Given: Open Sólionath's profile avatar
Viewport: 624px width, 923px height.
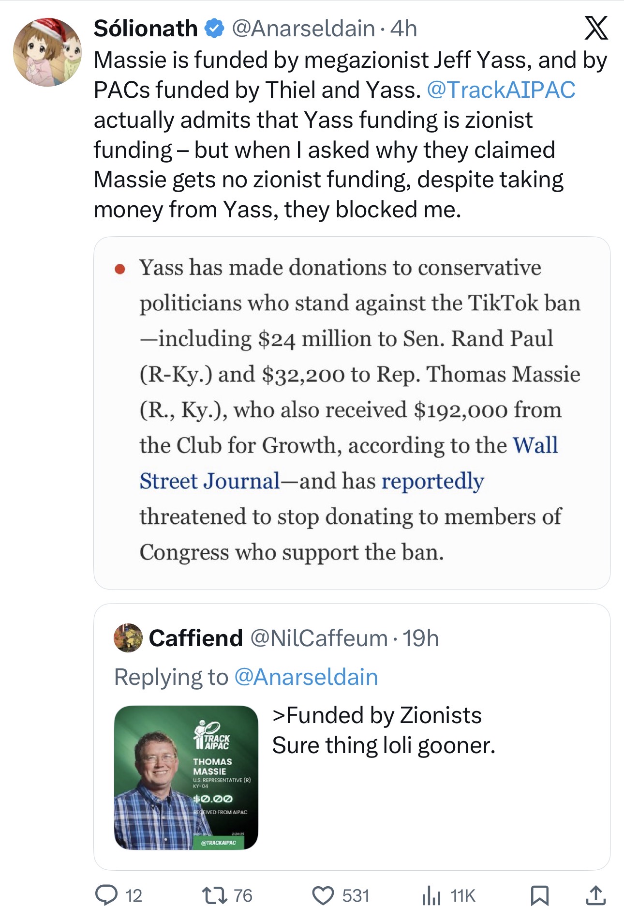Looking at the screenshot, I should pyautogui.click(x=47, y=52).
